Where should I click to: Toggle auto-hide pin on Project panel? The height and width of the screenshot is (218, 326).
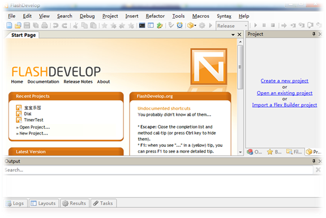[x=314, y=34]
